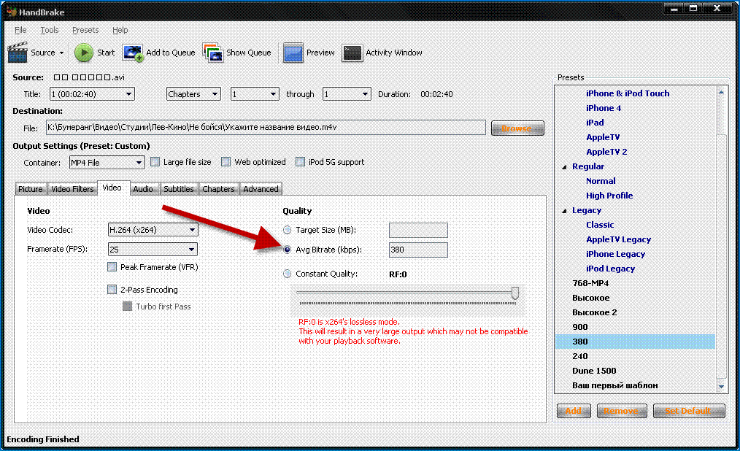
Task: Click the Add to Queue icon
Action: tap(133, 53)
